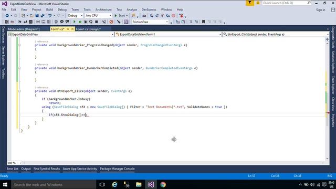This screenshot has height=189, width=336.
Task: Click the Start debugging button
Action: pos(120,16)
